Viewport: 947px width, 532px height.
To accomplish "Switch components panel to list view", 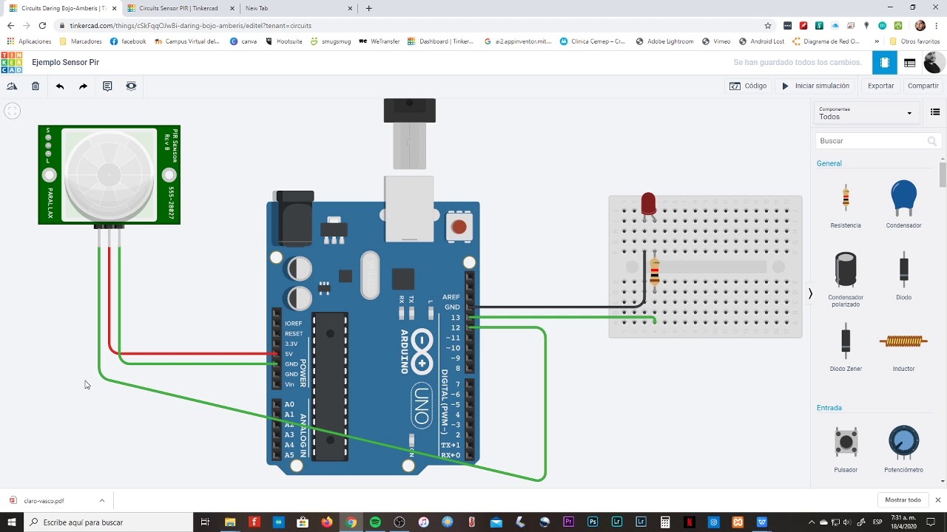I will tap(935, 112).
